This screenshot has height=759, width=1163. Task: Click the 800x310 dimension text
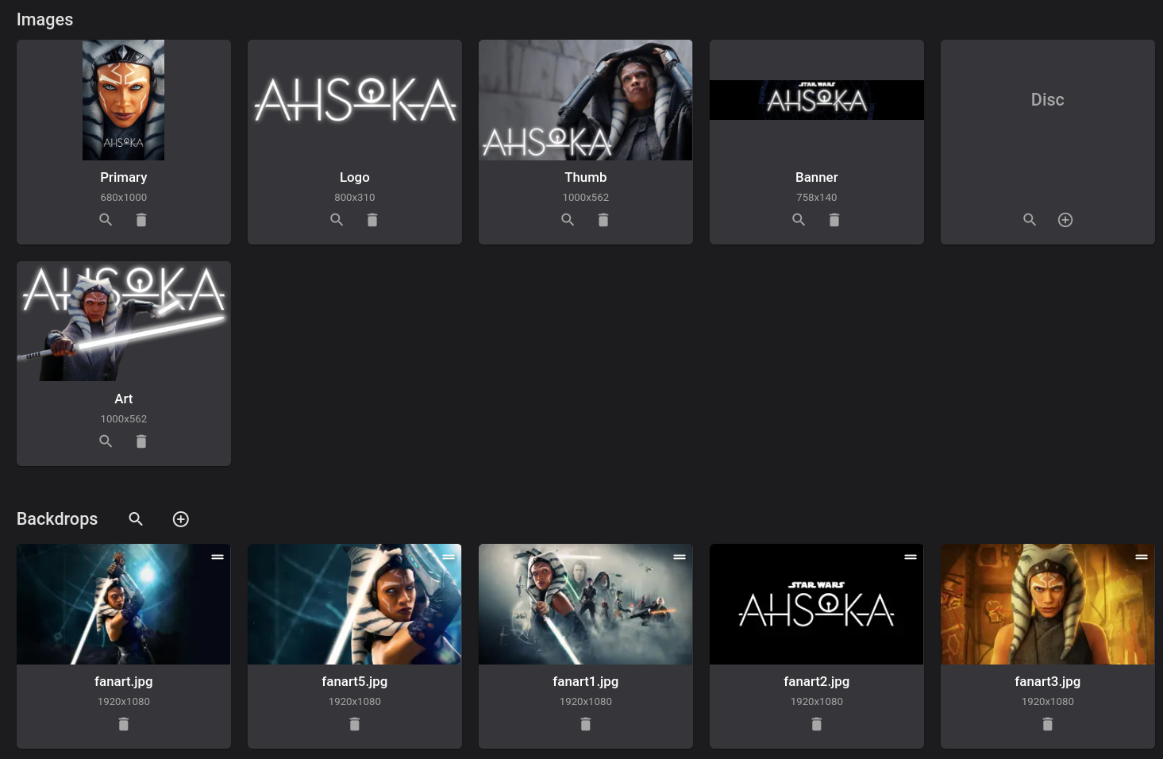click(x=355, y=198)
